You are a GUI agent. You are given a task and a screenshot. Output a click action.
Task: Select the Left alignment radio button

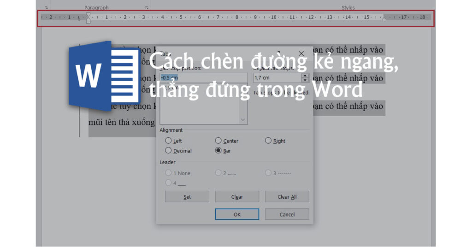pos(168,141)
